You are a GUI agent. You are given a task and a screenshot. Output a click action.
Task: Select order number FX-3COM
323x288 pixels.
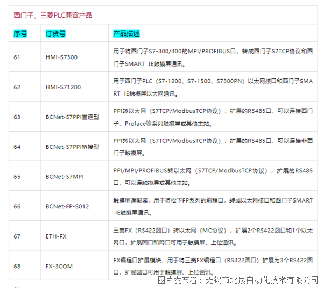click(59, 266)
